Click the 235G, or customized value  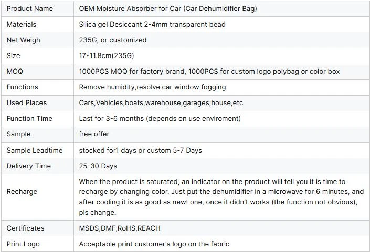tap(113, 40)
